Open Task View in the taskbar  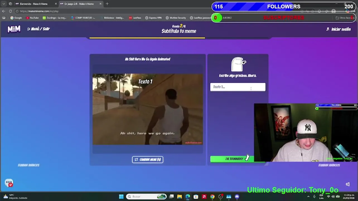171,197
